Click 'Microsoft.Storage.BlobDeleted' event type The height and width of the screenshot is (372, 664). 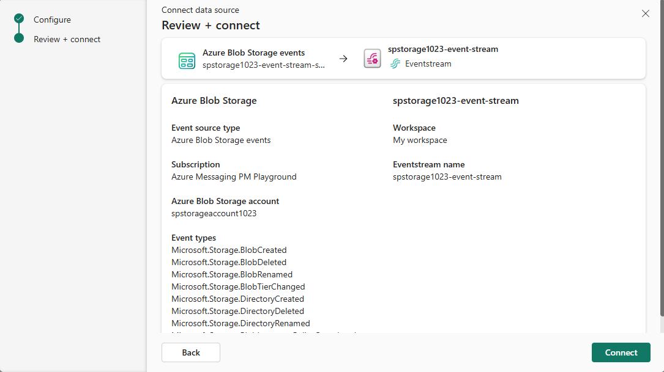pos(229,262)
